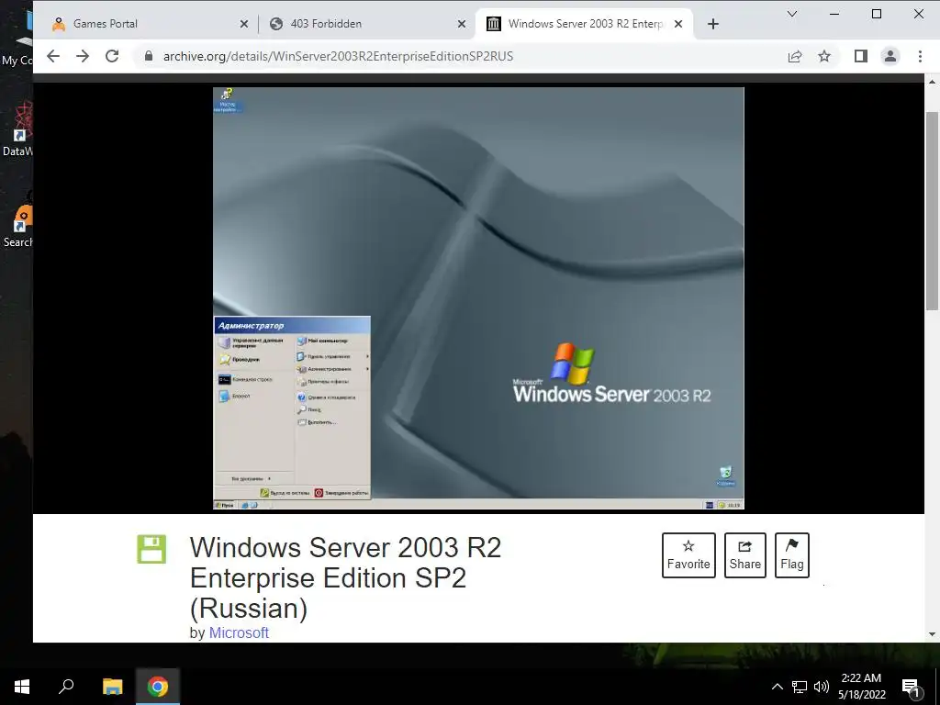Click the Favorite button
This screenshot has width=940, height=705.
click(x=688, y=555)
